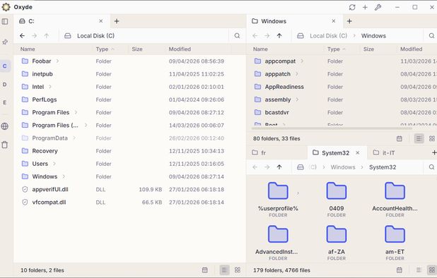This screenshot has height=278, width=437.
Task: Go up from the Windows pane
Action: pyautogui.click(x=279, y=35)
